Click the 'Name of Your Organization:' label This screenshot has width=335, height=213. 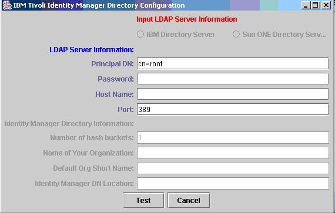click(88, 153)
